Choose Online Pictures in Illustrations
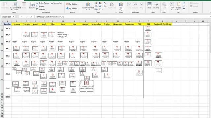The width and height of the screenshot is (211, 118). tap(43, 3)
